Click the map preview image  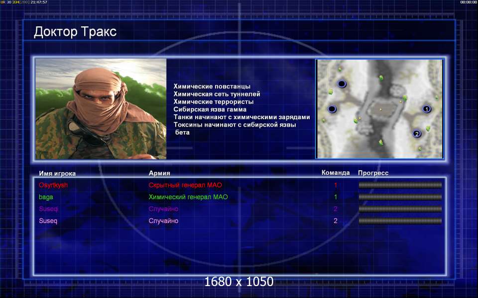[379, 109]
